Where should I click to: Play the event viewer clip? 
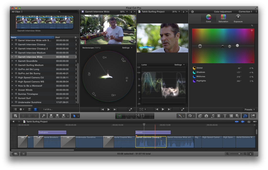109,109
